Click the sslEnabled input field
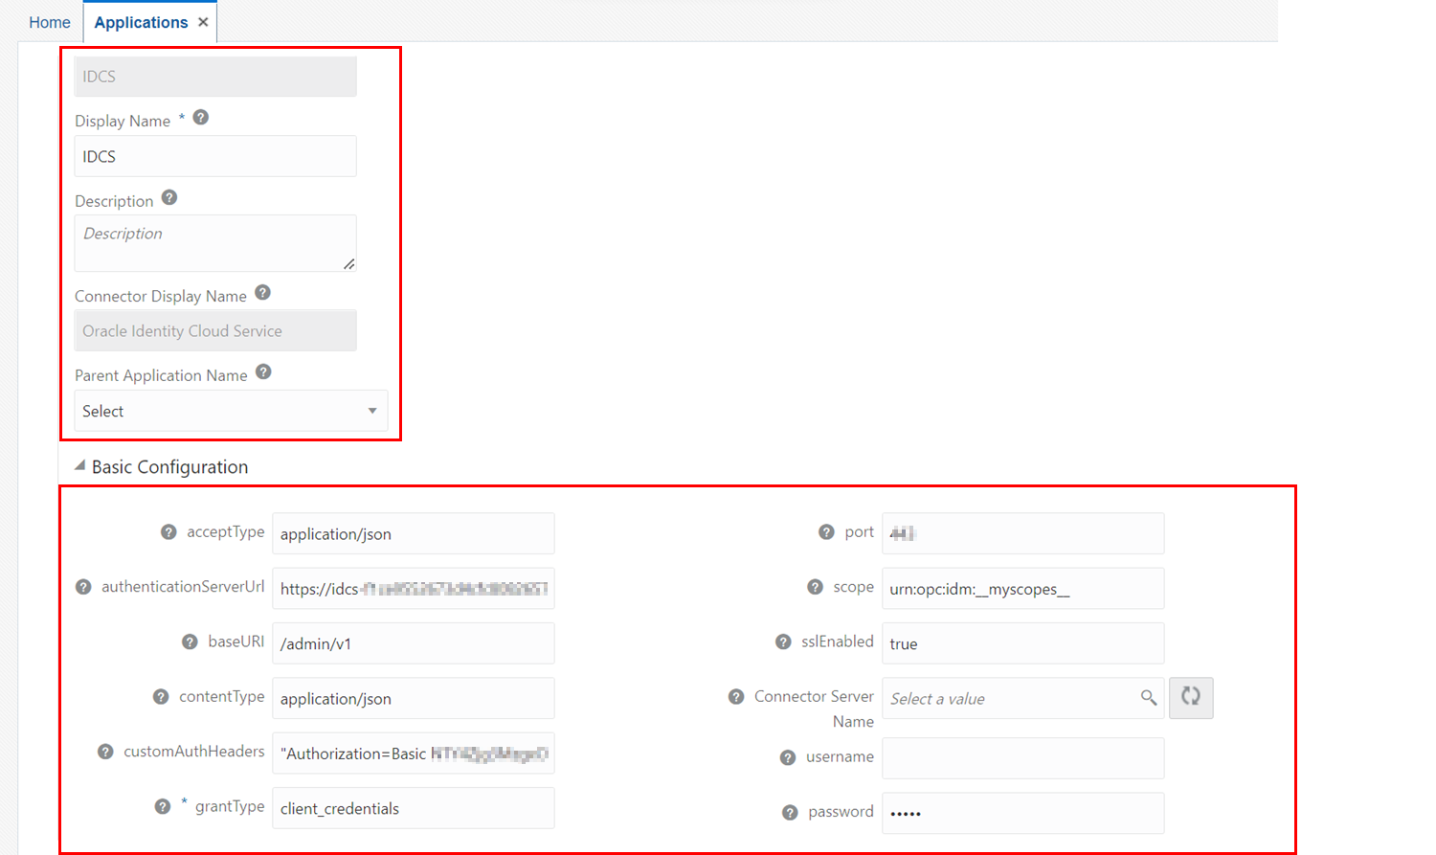The image size is (1436, 855). pyautogui.click(x=1023, y=642)
